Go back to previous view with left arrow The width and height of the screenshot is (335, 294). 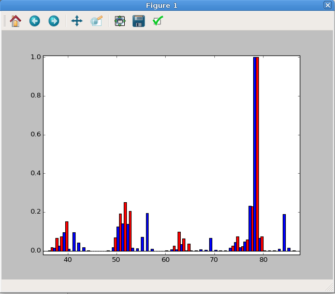pyautogui.click(x=35, y=21)
